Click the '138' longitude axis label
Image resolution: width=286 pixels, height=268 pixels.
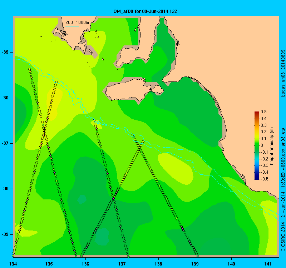158,264
